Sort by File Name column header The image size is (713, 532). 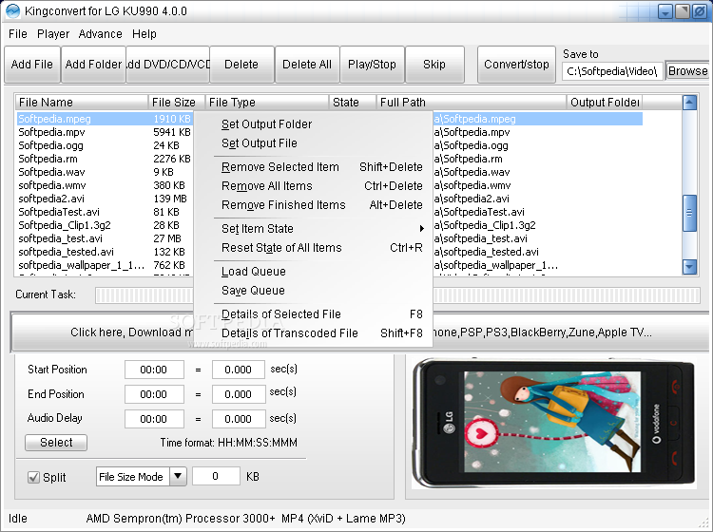click(82, 103)
